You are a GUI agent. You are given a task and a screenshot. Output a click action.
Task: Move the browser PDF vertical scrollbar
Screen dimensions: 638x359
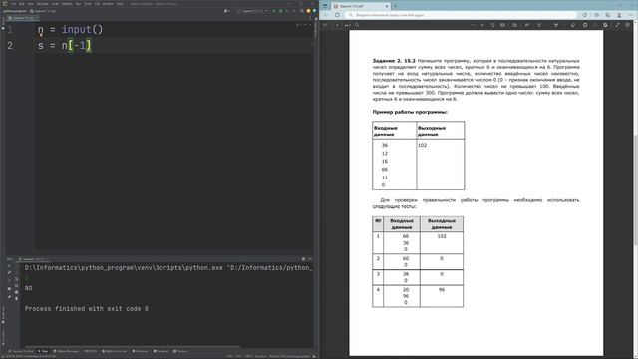click(635, 189)
